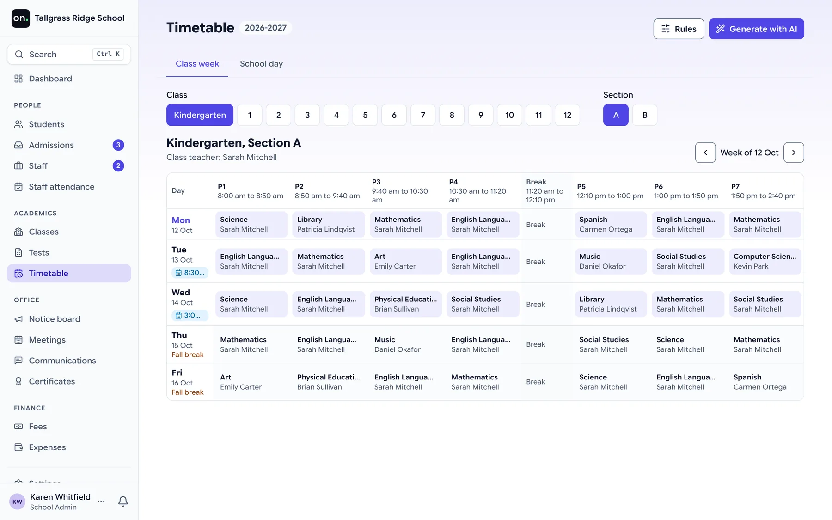Open Tuesday P5 Music slot

[611, 262]
